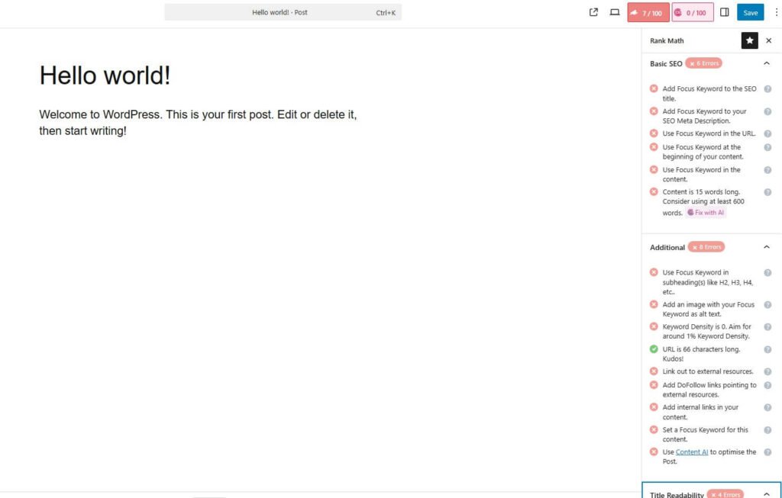Click help icon for Link out to external resources
Image resolution: width=782 pixels, height=498 pixels.
(x=767, y=371)
